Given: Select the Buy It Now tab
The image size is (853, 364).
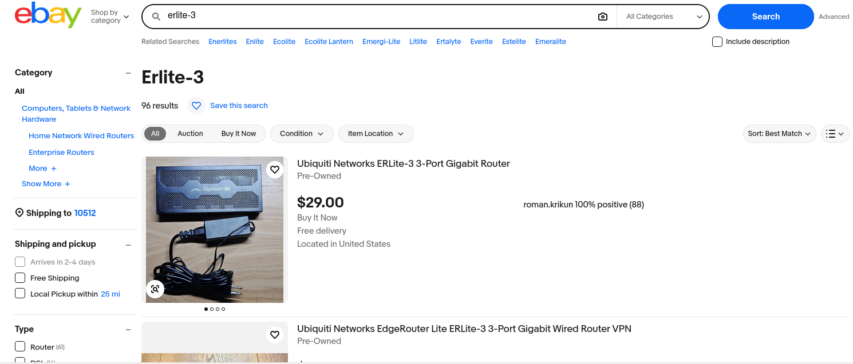Looking at the screenshot, I should point(239,134).
